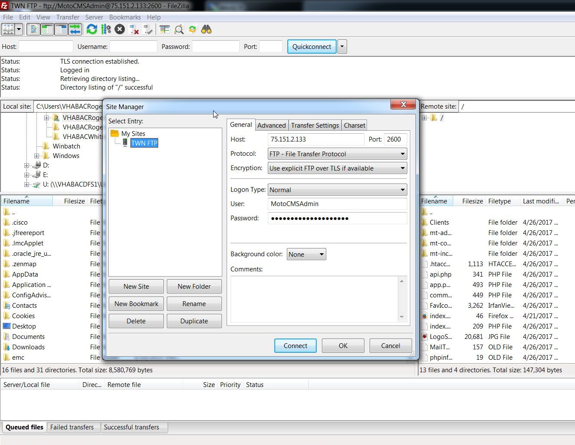Screen dimensions: 575x445
Task: Toggle message log display icon
Action: (x=33, y=29)
